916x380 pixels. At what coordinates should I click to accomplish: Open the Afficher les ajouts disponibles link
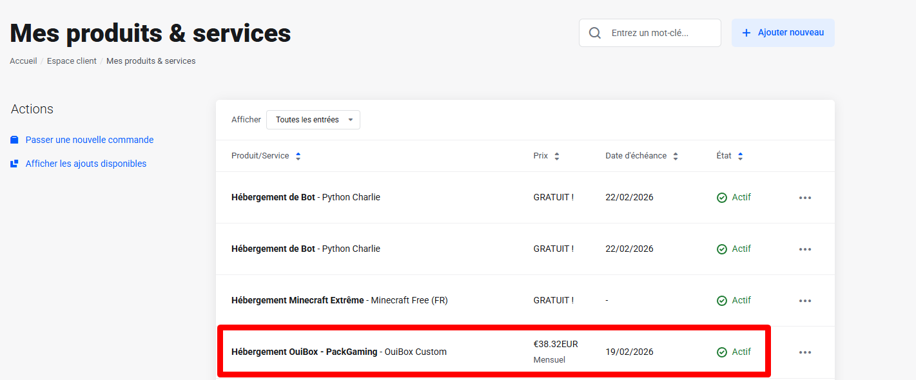point(86,164)
